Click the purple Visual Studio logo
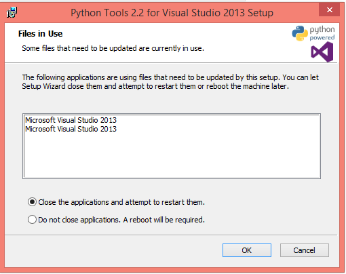The image size is (346, 274). (322, 52)
